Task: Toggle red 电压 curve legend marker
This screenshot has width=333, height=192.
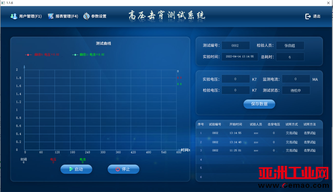Action: coord(28,54)
